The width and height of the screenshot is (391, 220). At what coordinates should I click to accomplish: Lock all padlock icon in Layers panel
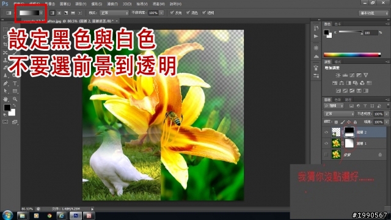point(355,122)
